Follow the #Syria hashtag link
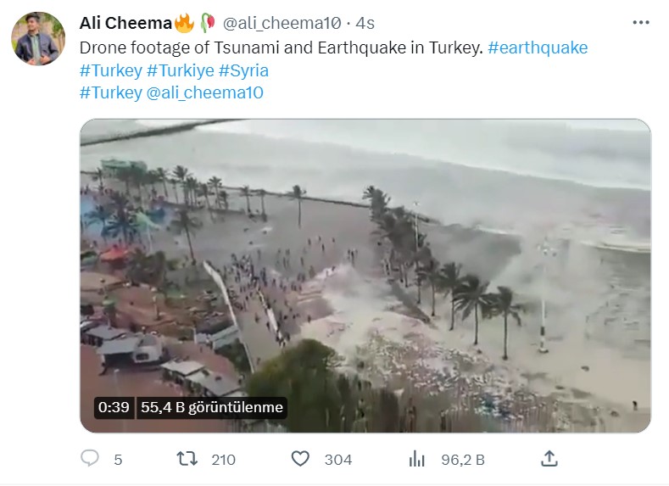 tap(243, 70)
